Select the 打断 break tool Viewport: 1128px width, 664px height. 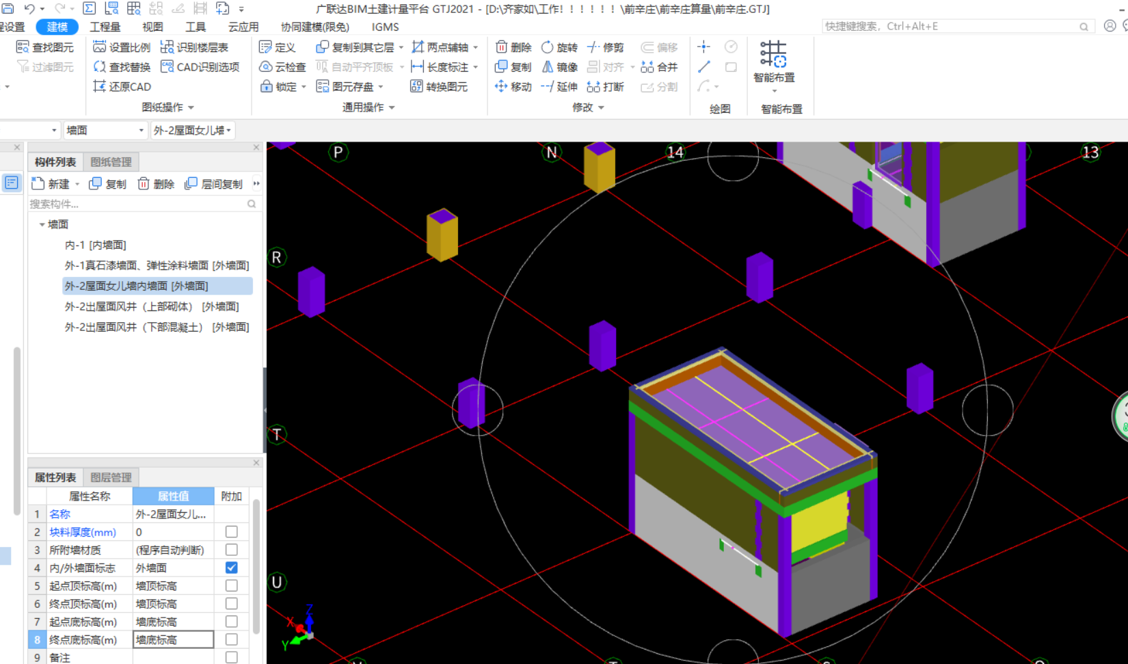click(605, 87)
